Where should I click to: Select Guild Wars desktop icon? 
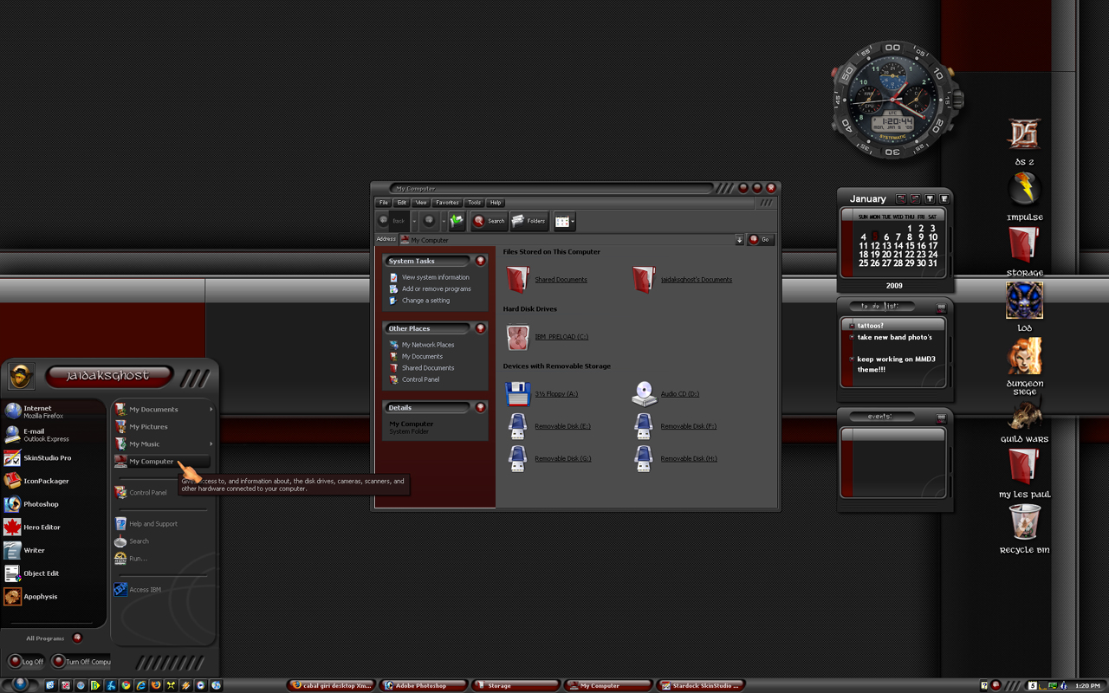[x=1024, y=421]
